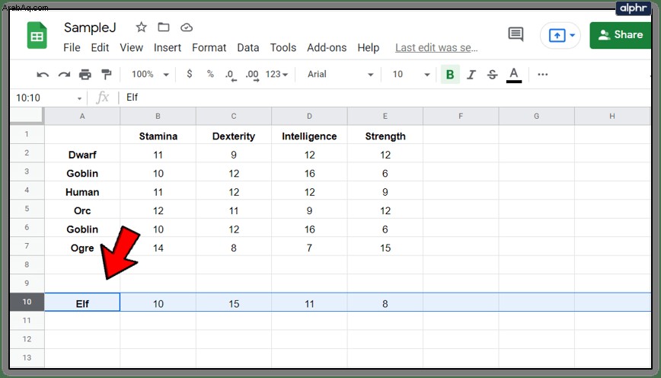Toggle Strikethrough formatting button
661x378 pixels.
click(x=493, y=75)
